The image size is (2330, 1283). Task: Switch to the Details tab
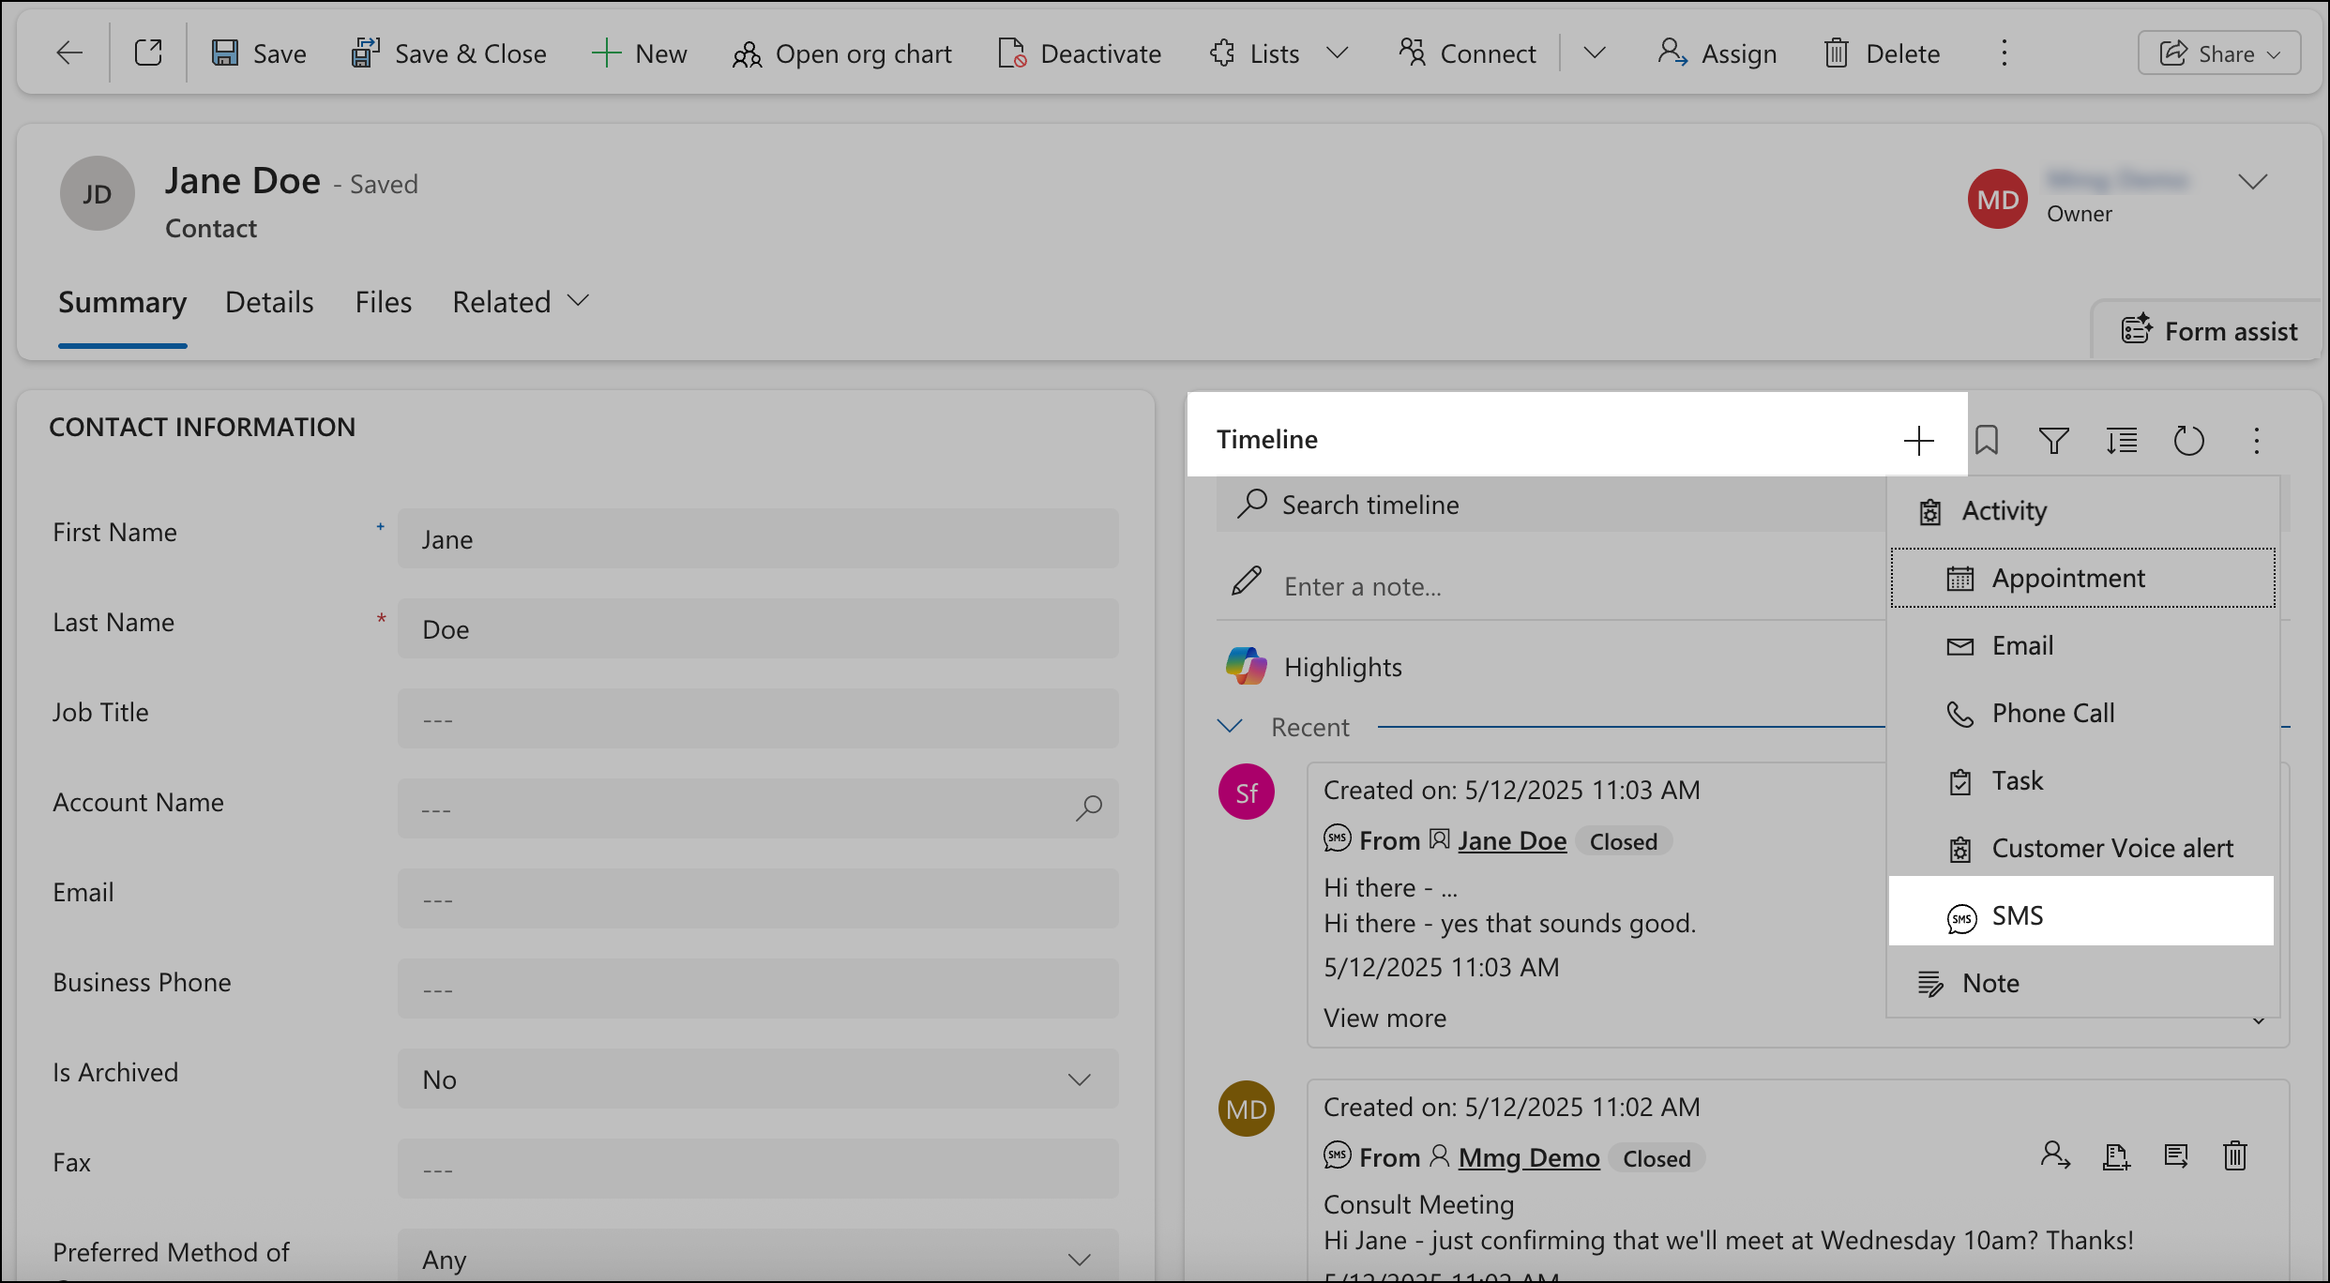[269, 301]
